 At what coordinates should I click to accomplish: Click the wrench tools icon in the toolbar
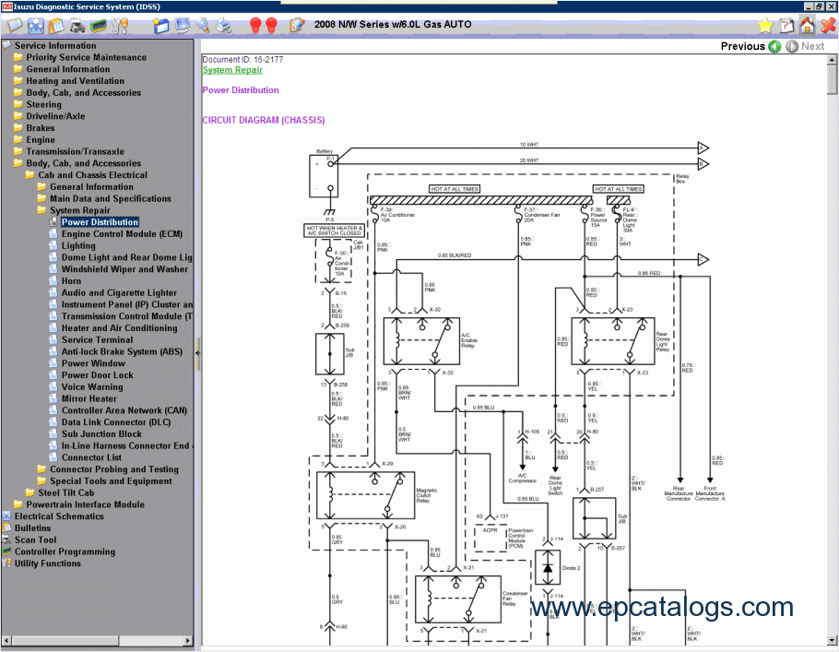119,26
